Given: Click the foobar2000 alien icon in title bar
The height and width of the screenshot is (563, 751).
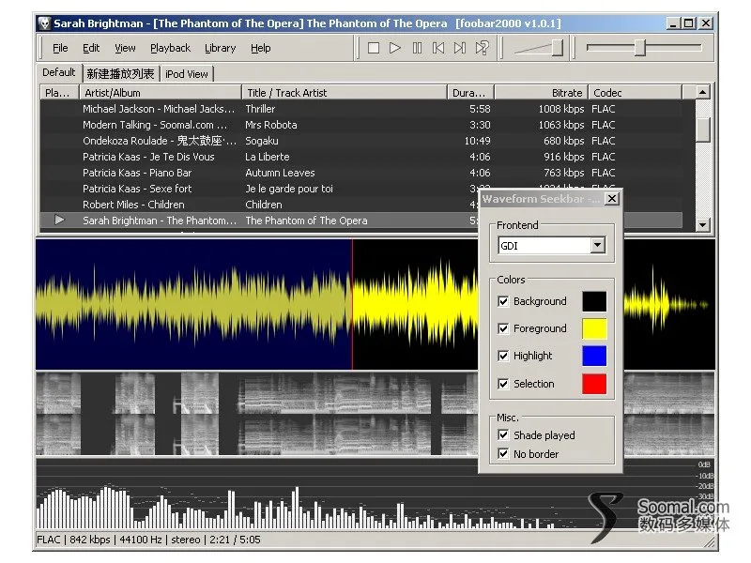Looking at the screenshot, I should coord(44,23).
